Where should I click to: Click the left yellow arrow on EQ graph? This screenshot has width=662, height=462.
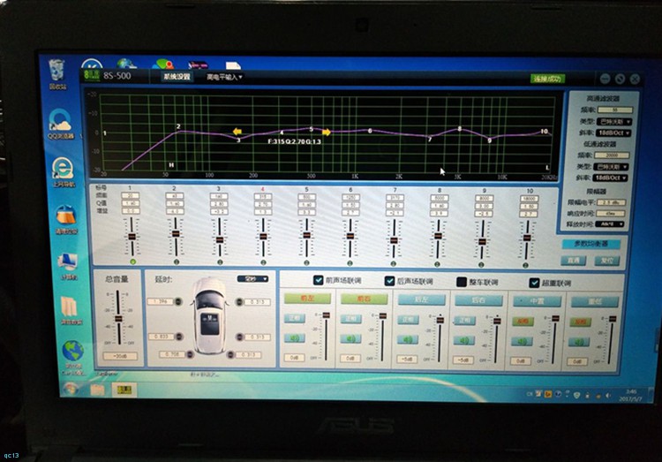pos(237,132)
